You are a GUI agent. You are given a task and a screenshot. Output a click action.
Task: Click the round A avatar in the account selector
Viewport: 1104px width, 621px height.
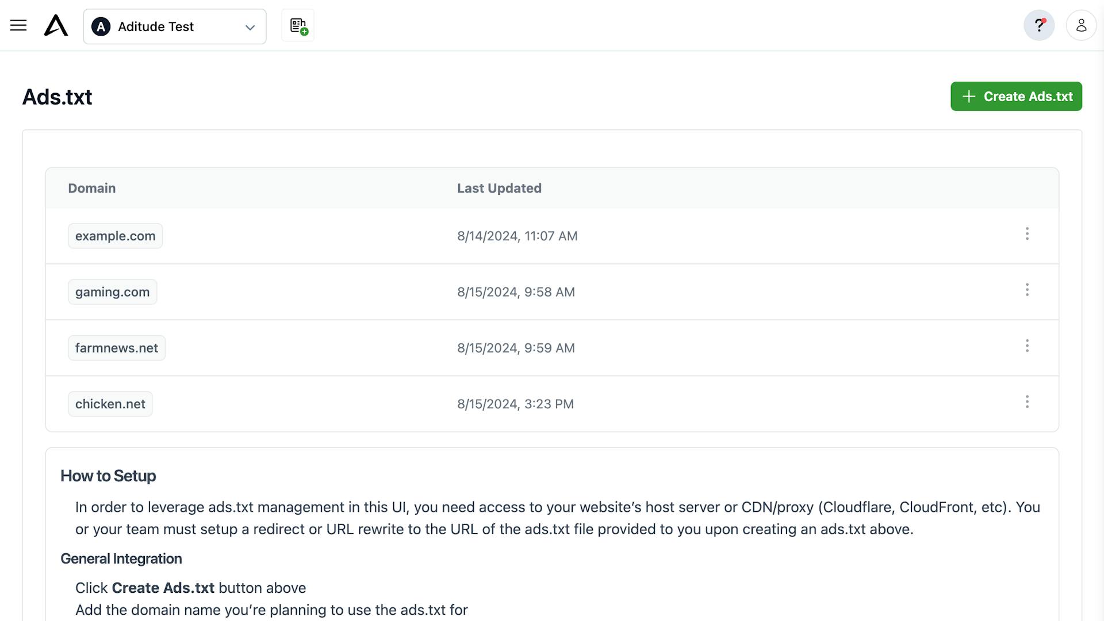coord(101,27)
